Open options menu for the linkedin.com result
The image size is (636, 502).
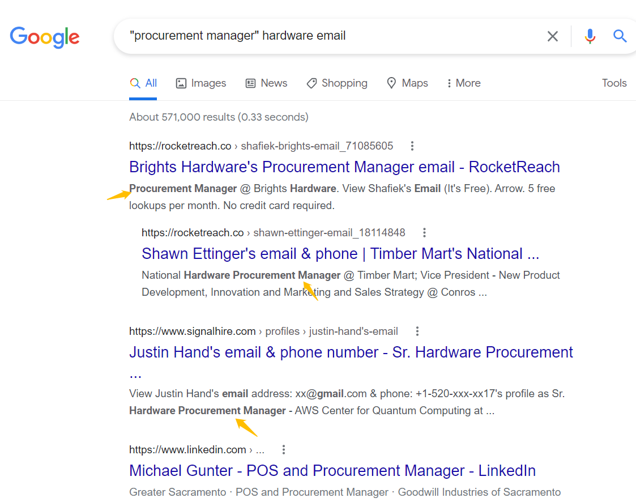point(284,450)
